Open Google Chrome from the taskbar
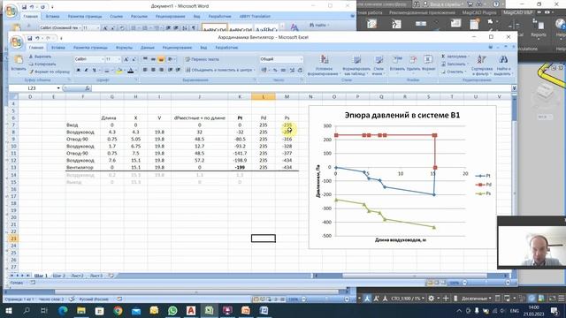This screenshot has width=566, height=318. pyautogui.click(x=118, y=310)
